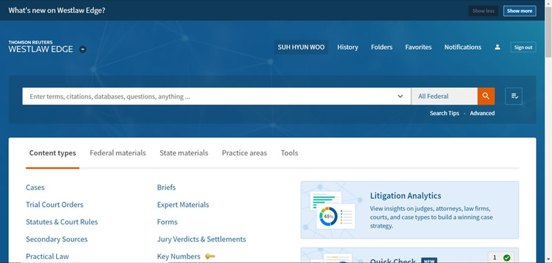Click the What's new on Westlaw Edge banner text
Viewport: 552px width, 263px height.
[57, 10]
